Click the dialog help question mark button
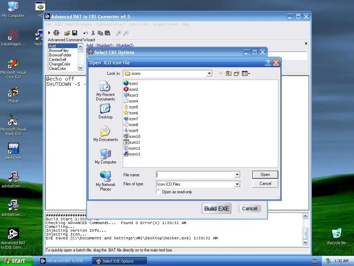The height and width of the screenshot is (266, 354). point(268,63)
